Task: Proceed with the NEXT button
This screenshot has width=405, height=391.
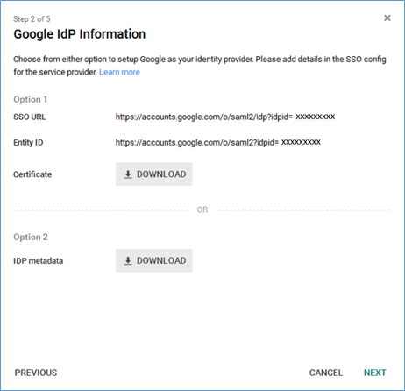Action: (x=375, y=373)
